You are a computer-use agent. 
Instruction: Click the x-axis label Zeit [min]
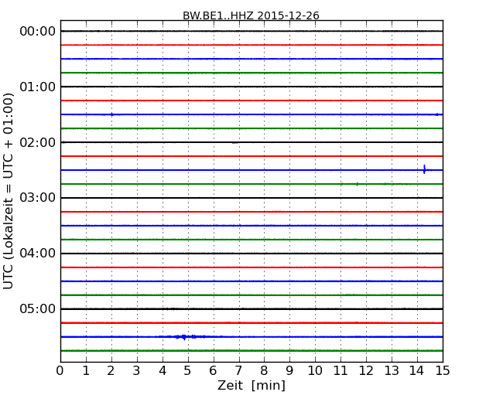point(251,385)
